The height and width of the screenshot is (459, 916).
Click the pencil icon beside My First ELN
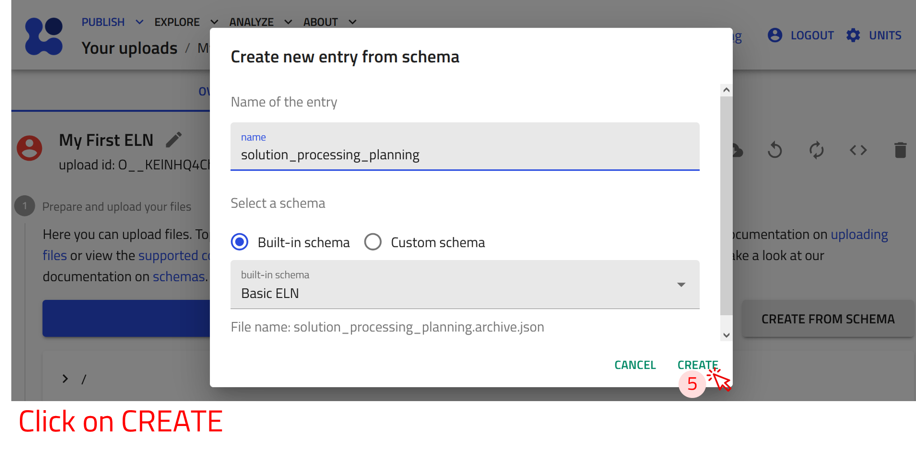tap(174, 140)
